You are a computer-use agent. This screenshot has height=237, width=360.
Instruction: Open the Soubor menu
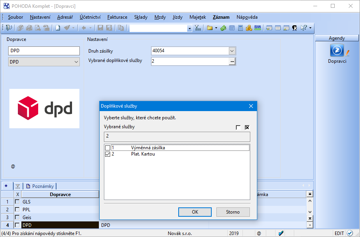coord(16,17)
